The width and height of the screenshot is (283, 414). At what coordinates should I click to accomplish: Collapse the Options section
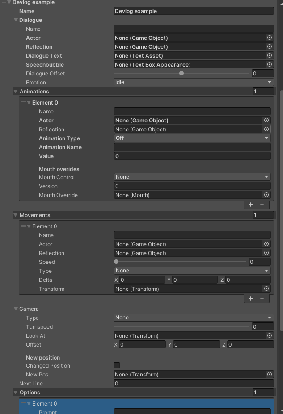(15, 393)
